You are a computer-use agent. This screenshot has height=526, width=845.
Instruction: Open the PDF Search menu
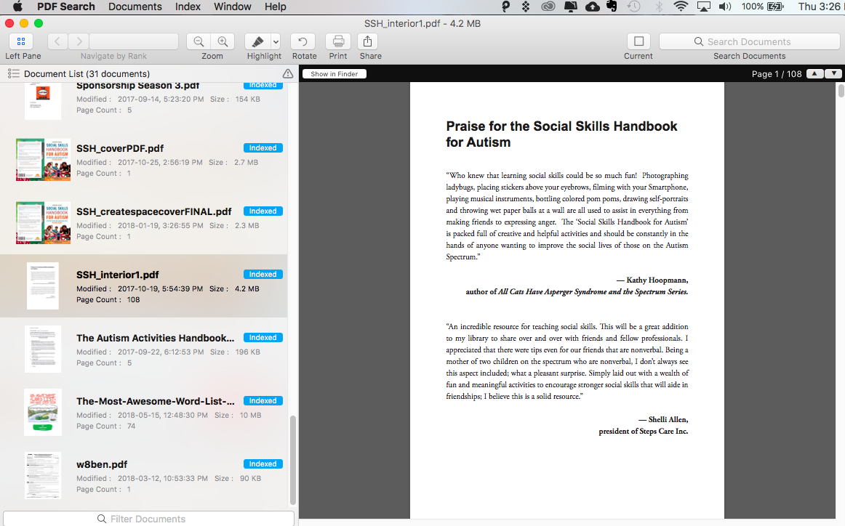pos(65,7)
